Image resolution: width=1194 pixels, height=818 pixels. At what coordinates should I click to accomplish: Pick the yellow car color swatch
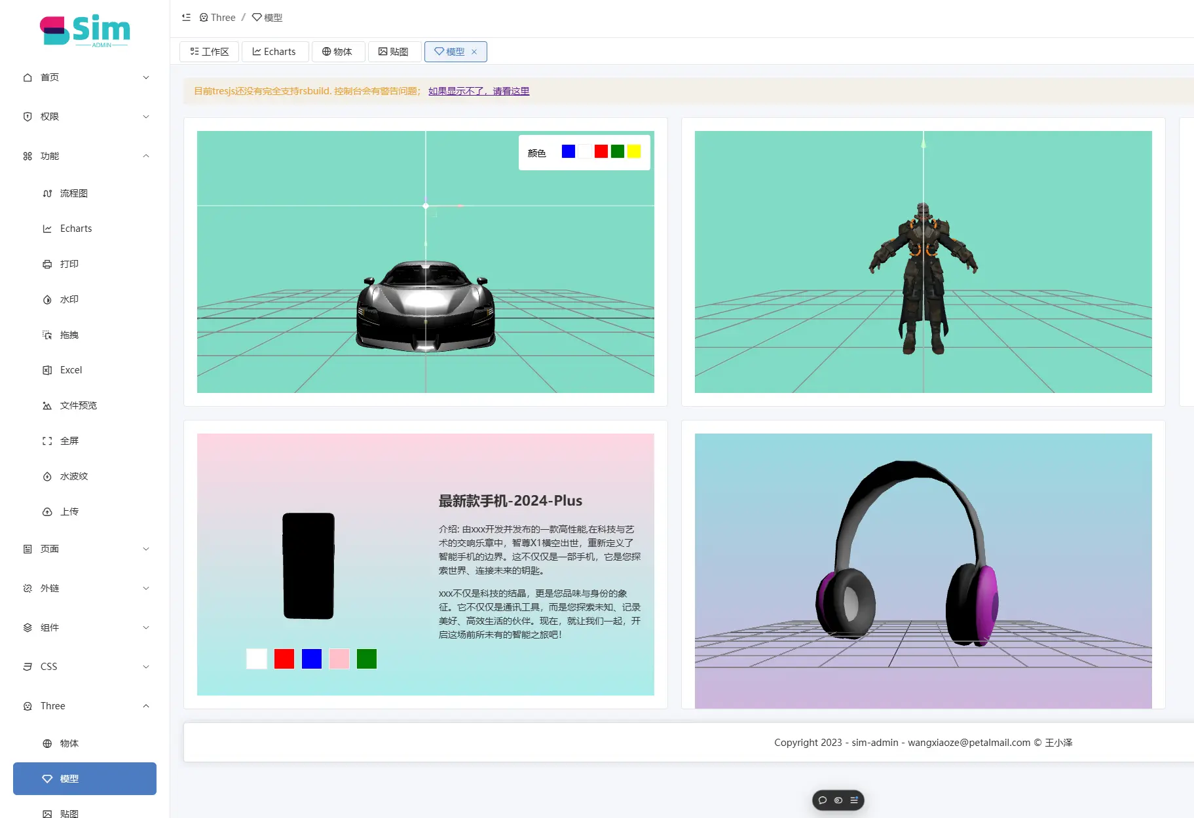pyautogui.click(x=634, y=151)
